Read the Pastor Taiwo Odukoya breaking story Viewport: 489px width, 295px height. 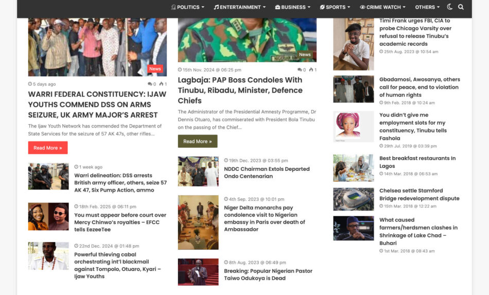[x=268, y=274]
